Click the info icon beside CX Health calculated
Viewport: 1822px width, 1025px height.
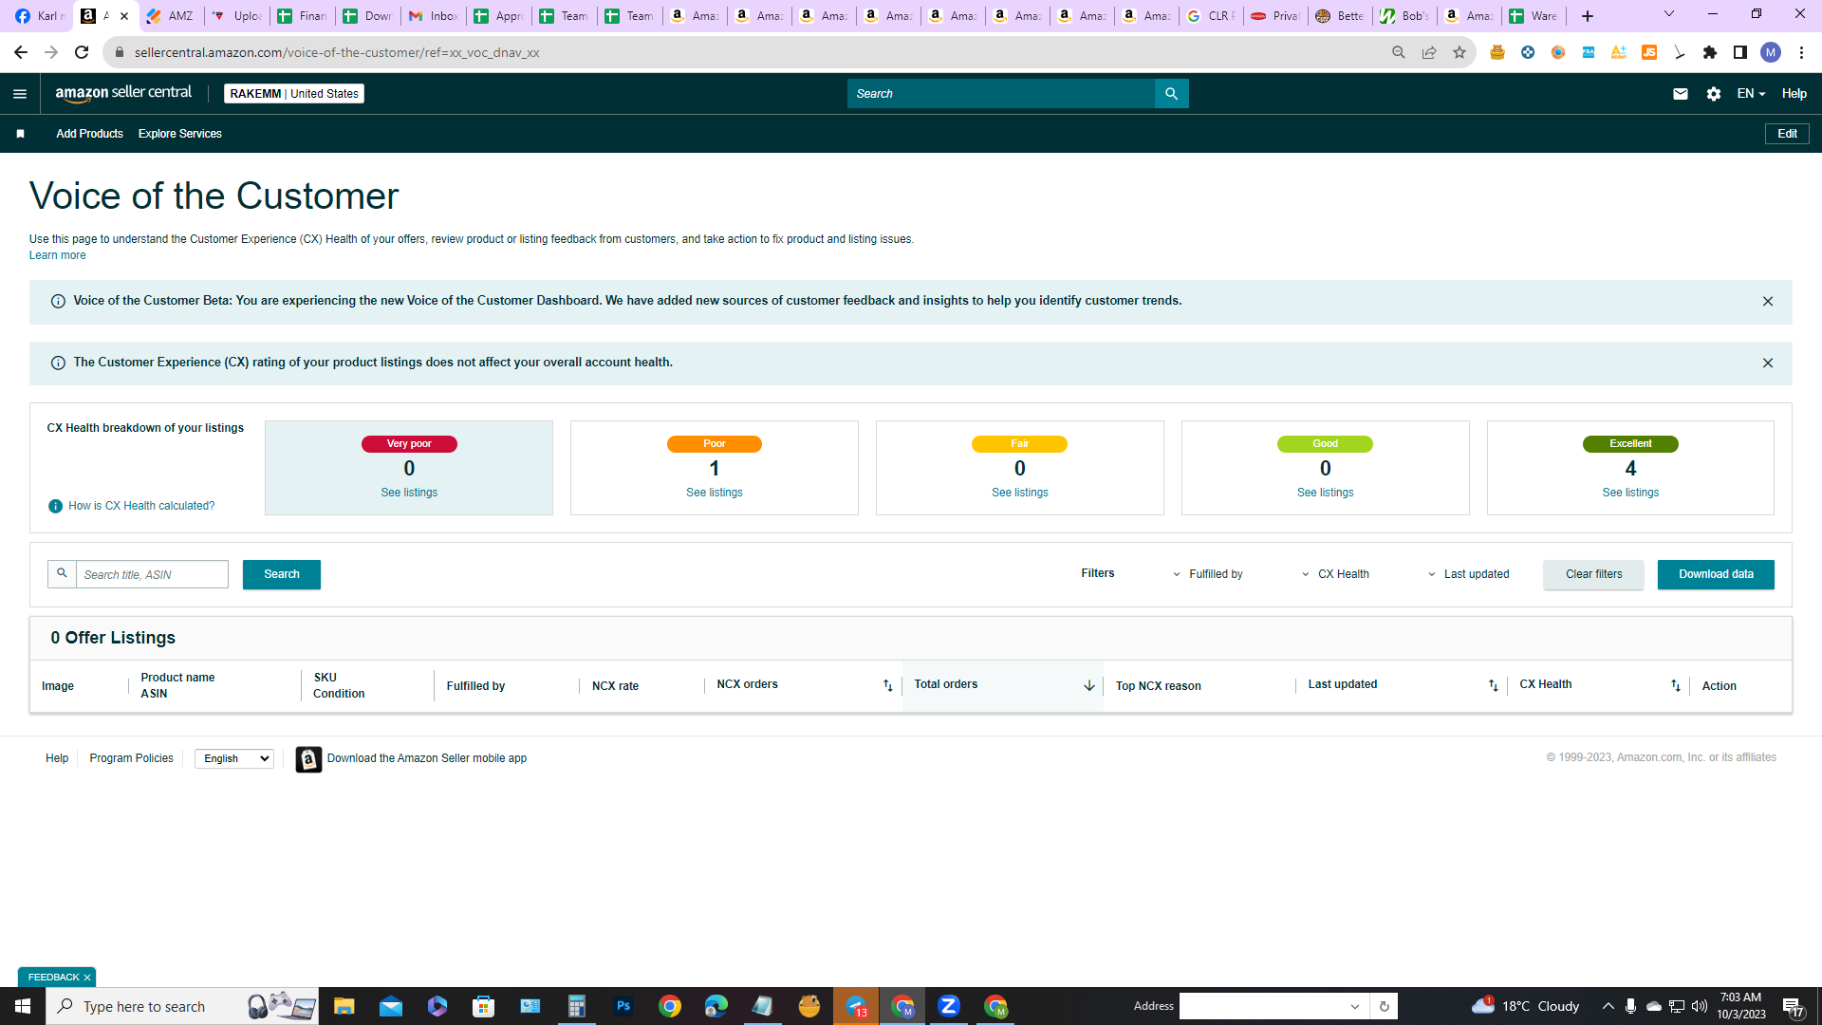coord(55,506)
